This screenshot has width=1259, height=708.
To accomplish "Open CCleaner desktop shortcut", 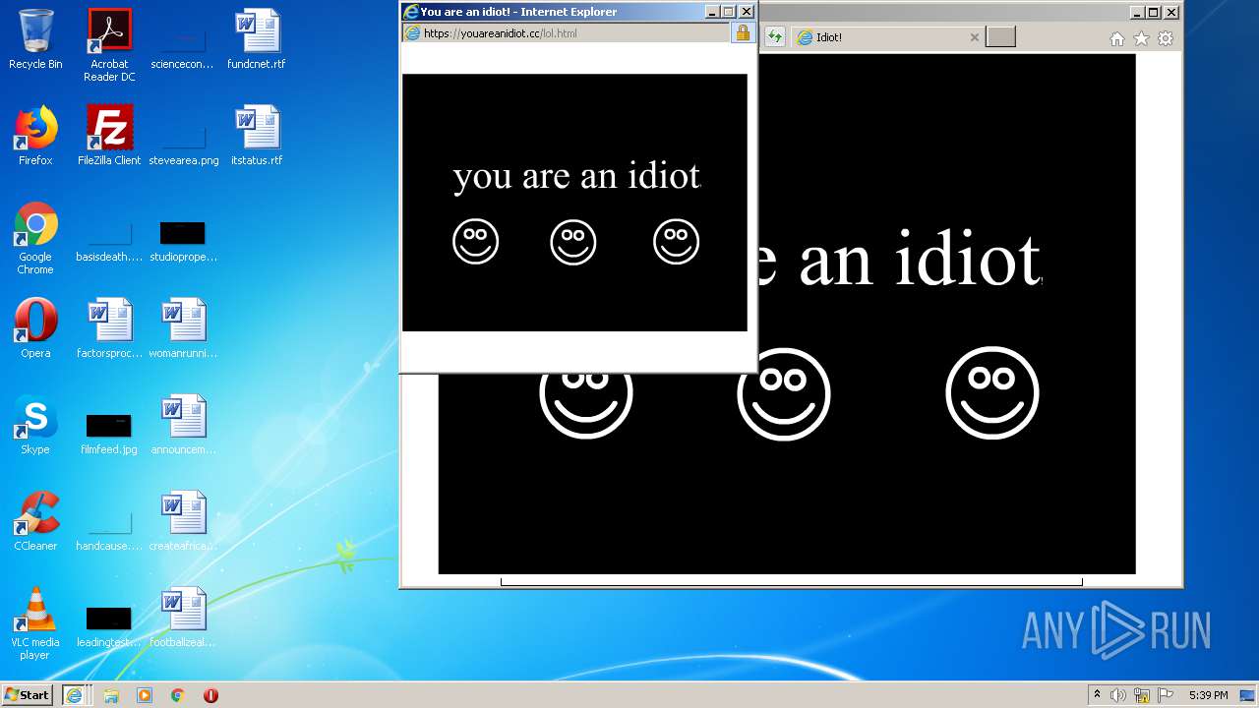I will [35, 521].
